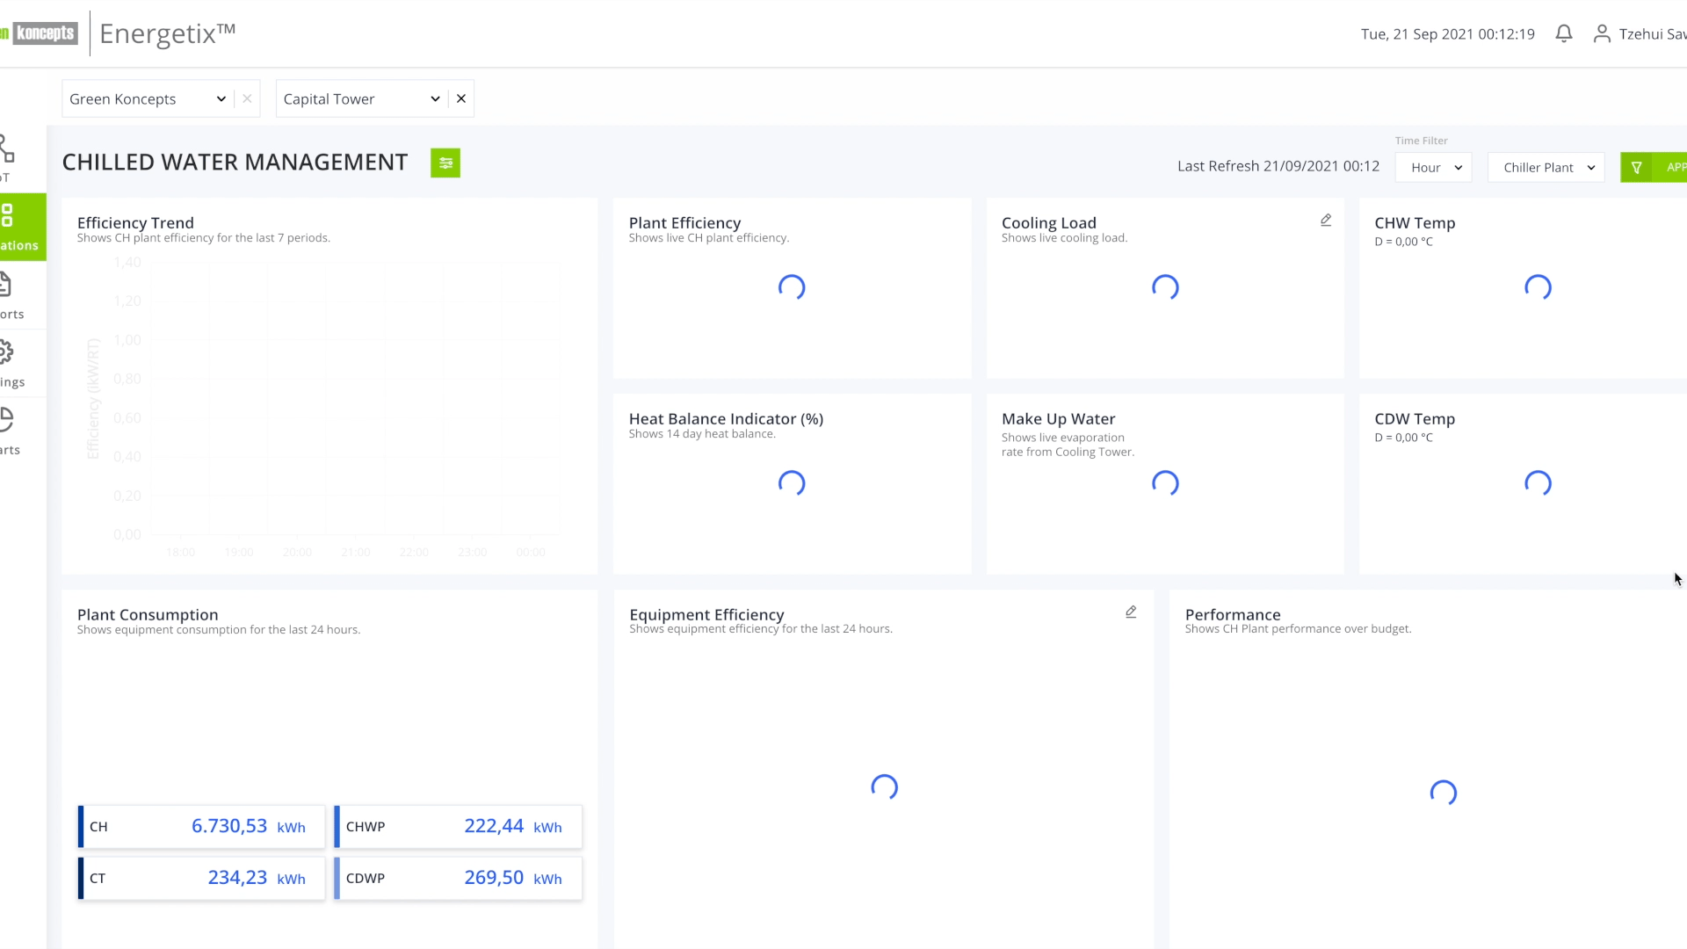Expand the Green Koncepts dropdown
The width and height of the screenshot is (1687, 949).
(x=221, y=98)
